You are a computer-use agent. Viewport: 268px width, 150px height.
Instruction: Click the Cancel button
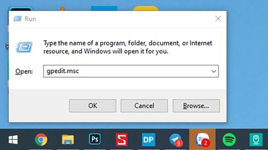(144, 106)
